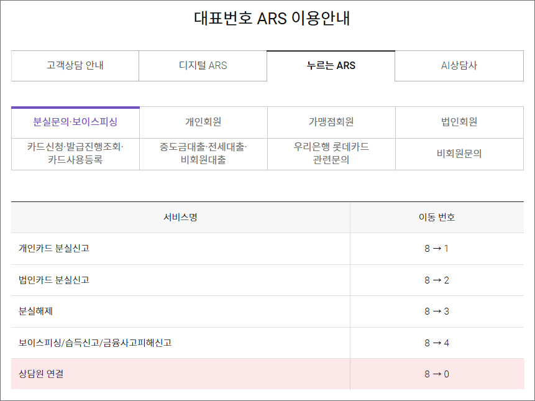
Task: Go to the AI상담사 tab
Action: [459, 65]
